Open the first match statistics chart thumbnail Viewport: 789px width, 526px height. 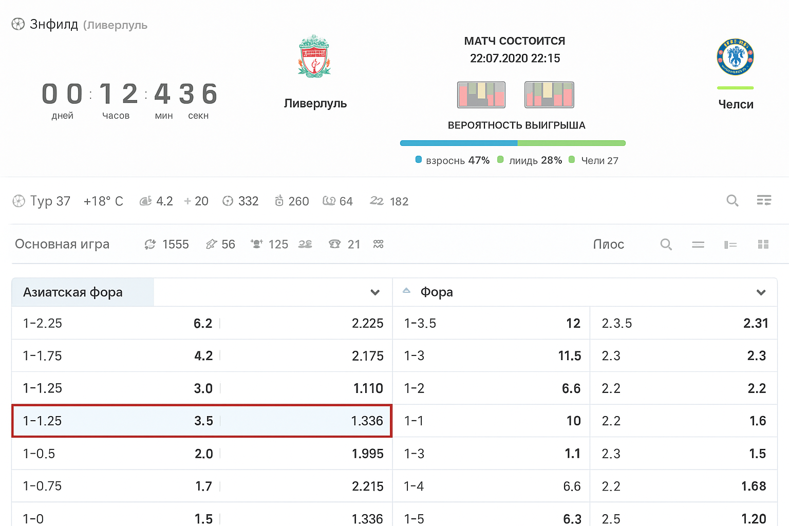(x=481, y=95)
